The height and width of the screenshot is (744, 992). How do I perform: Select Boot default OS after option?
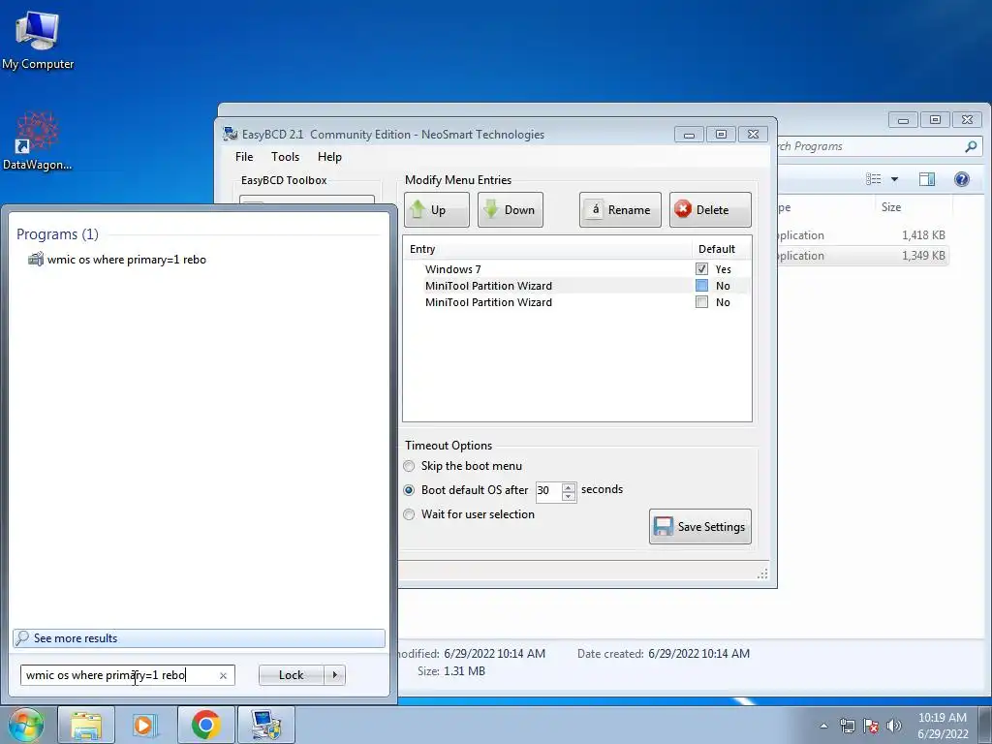pyautogui.click(x=410, y=490)
